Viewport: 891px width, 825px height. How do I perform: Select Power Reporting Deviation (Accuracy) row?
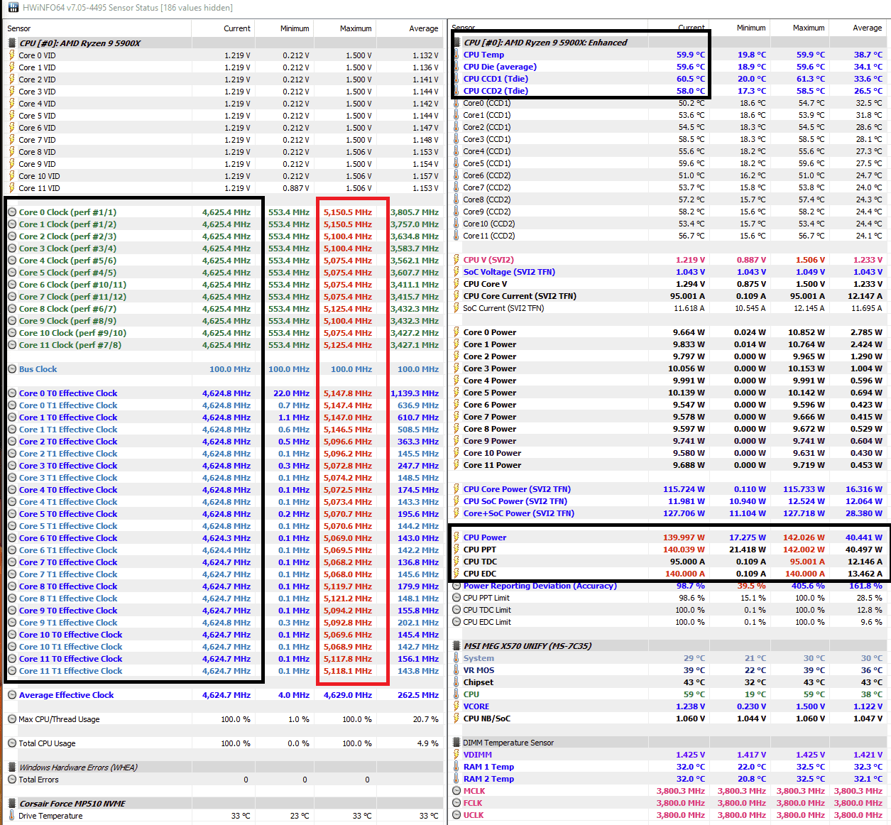click(669, 586)
